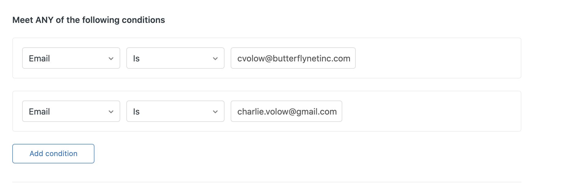Focus the charlie.volow@gmail.com input field
Image resolution: width=576 pixels, height=190 pixels.
pyautogui.click(x=286, y=111)
